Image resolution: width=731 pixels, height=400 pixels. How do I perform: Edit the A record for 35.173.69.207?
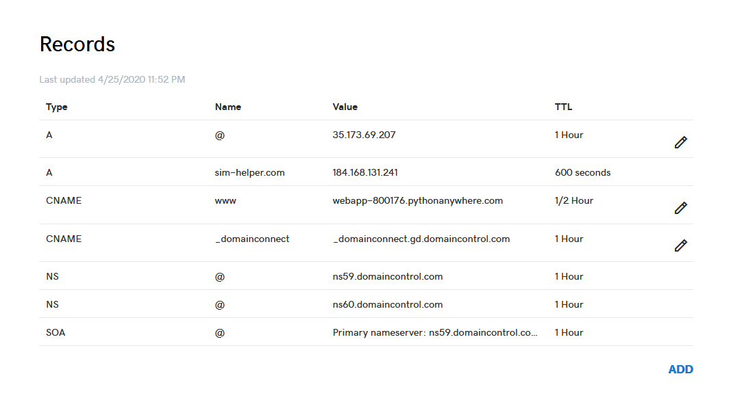pyautogui.click(x=680, y=142)
